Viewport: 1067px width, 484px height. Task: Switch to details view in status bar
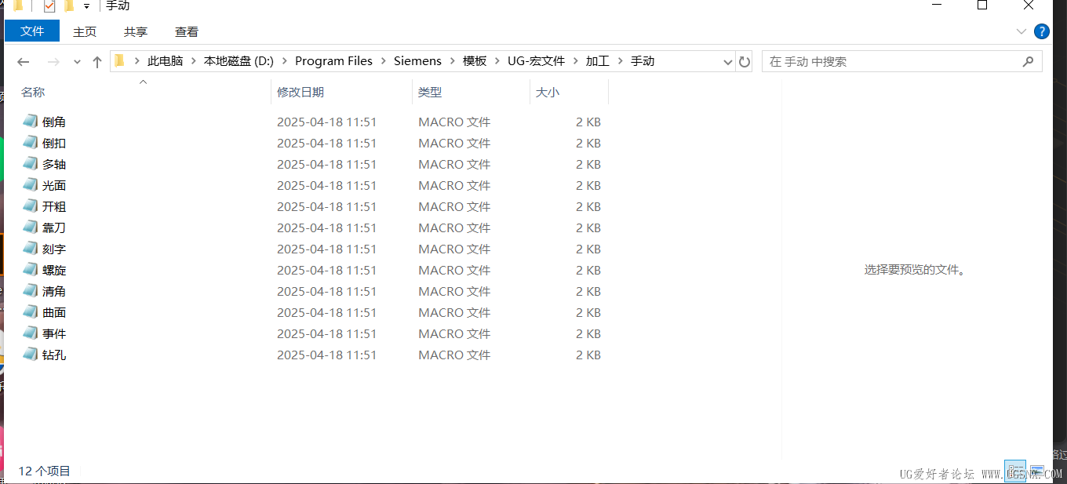[1015, 471]
